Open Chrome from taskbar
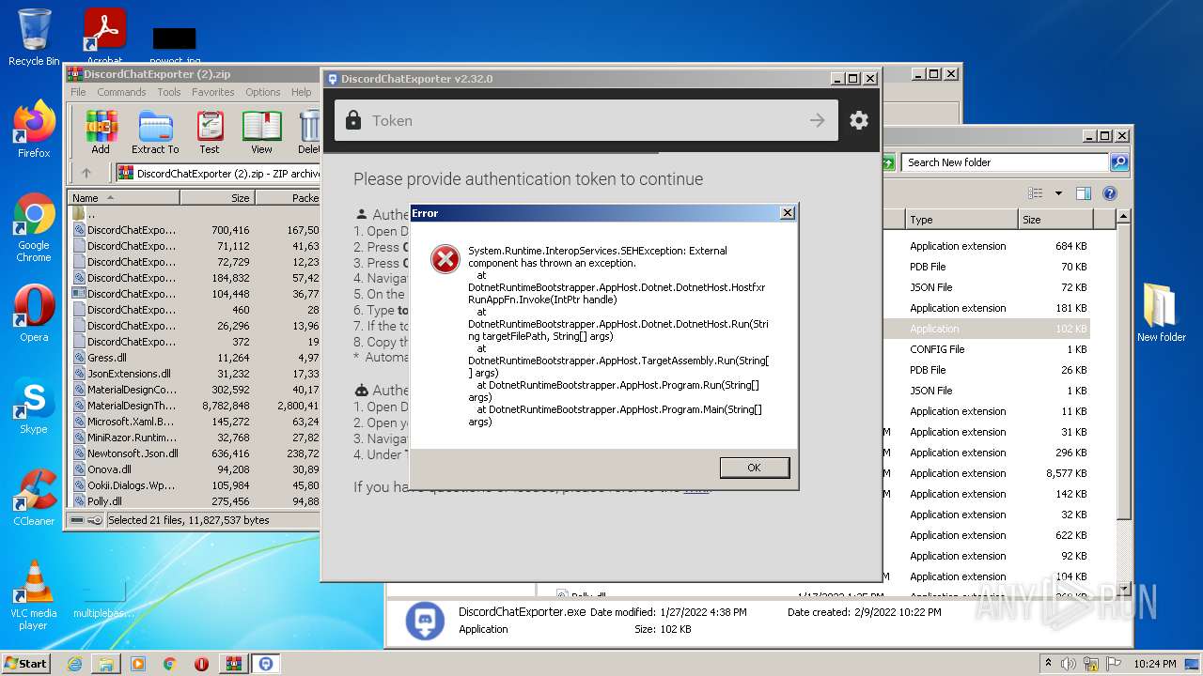Screen dimensions: 1203x676 170,664
